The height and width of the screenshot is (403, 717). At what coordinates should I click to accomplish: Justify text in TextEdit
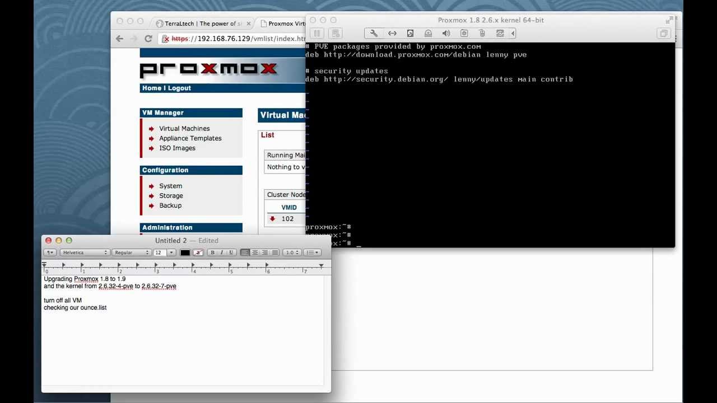[275, 252]
